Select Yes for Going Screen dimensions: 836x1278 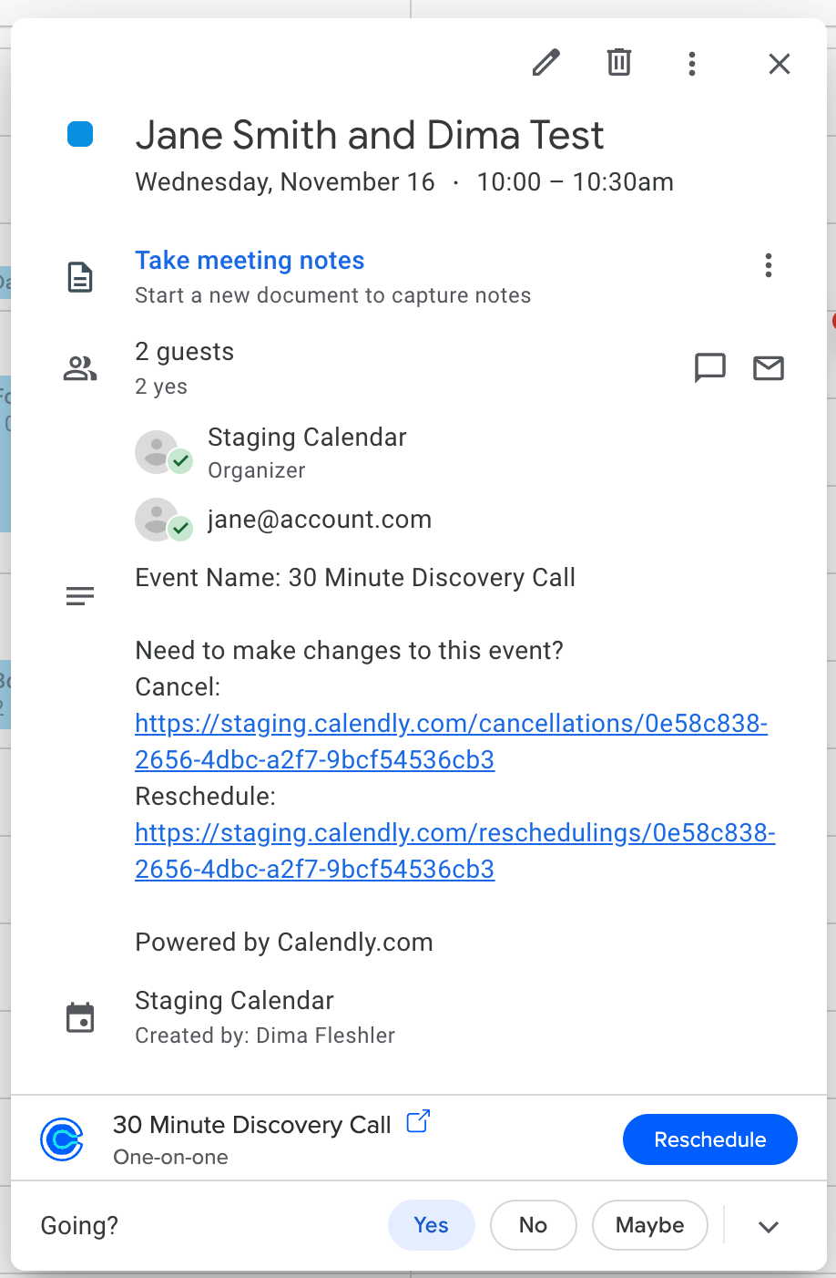click(431, 1225)
